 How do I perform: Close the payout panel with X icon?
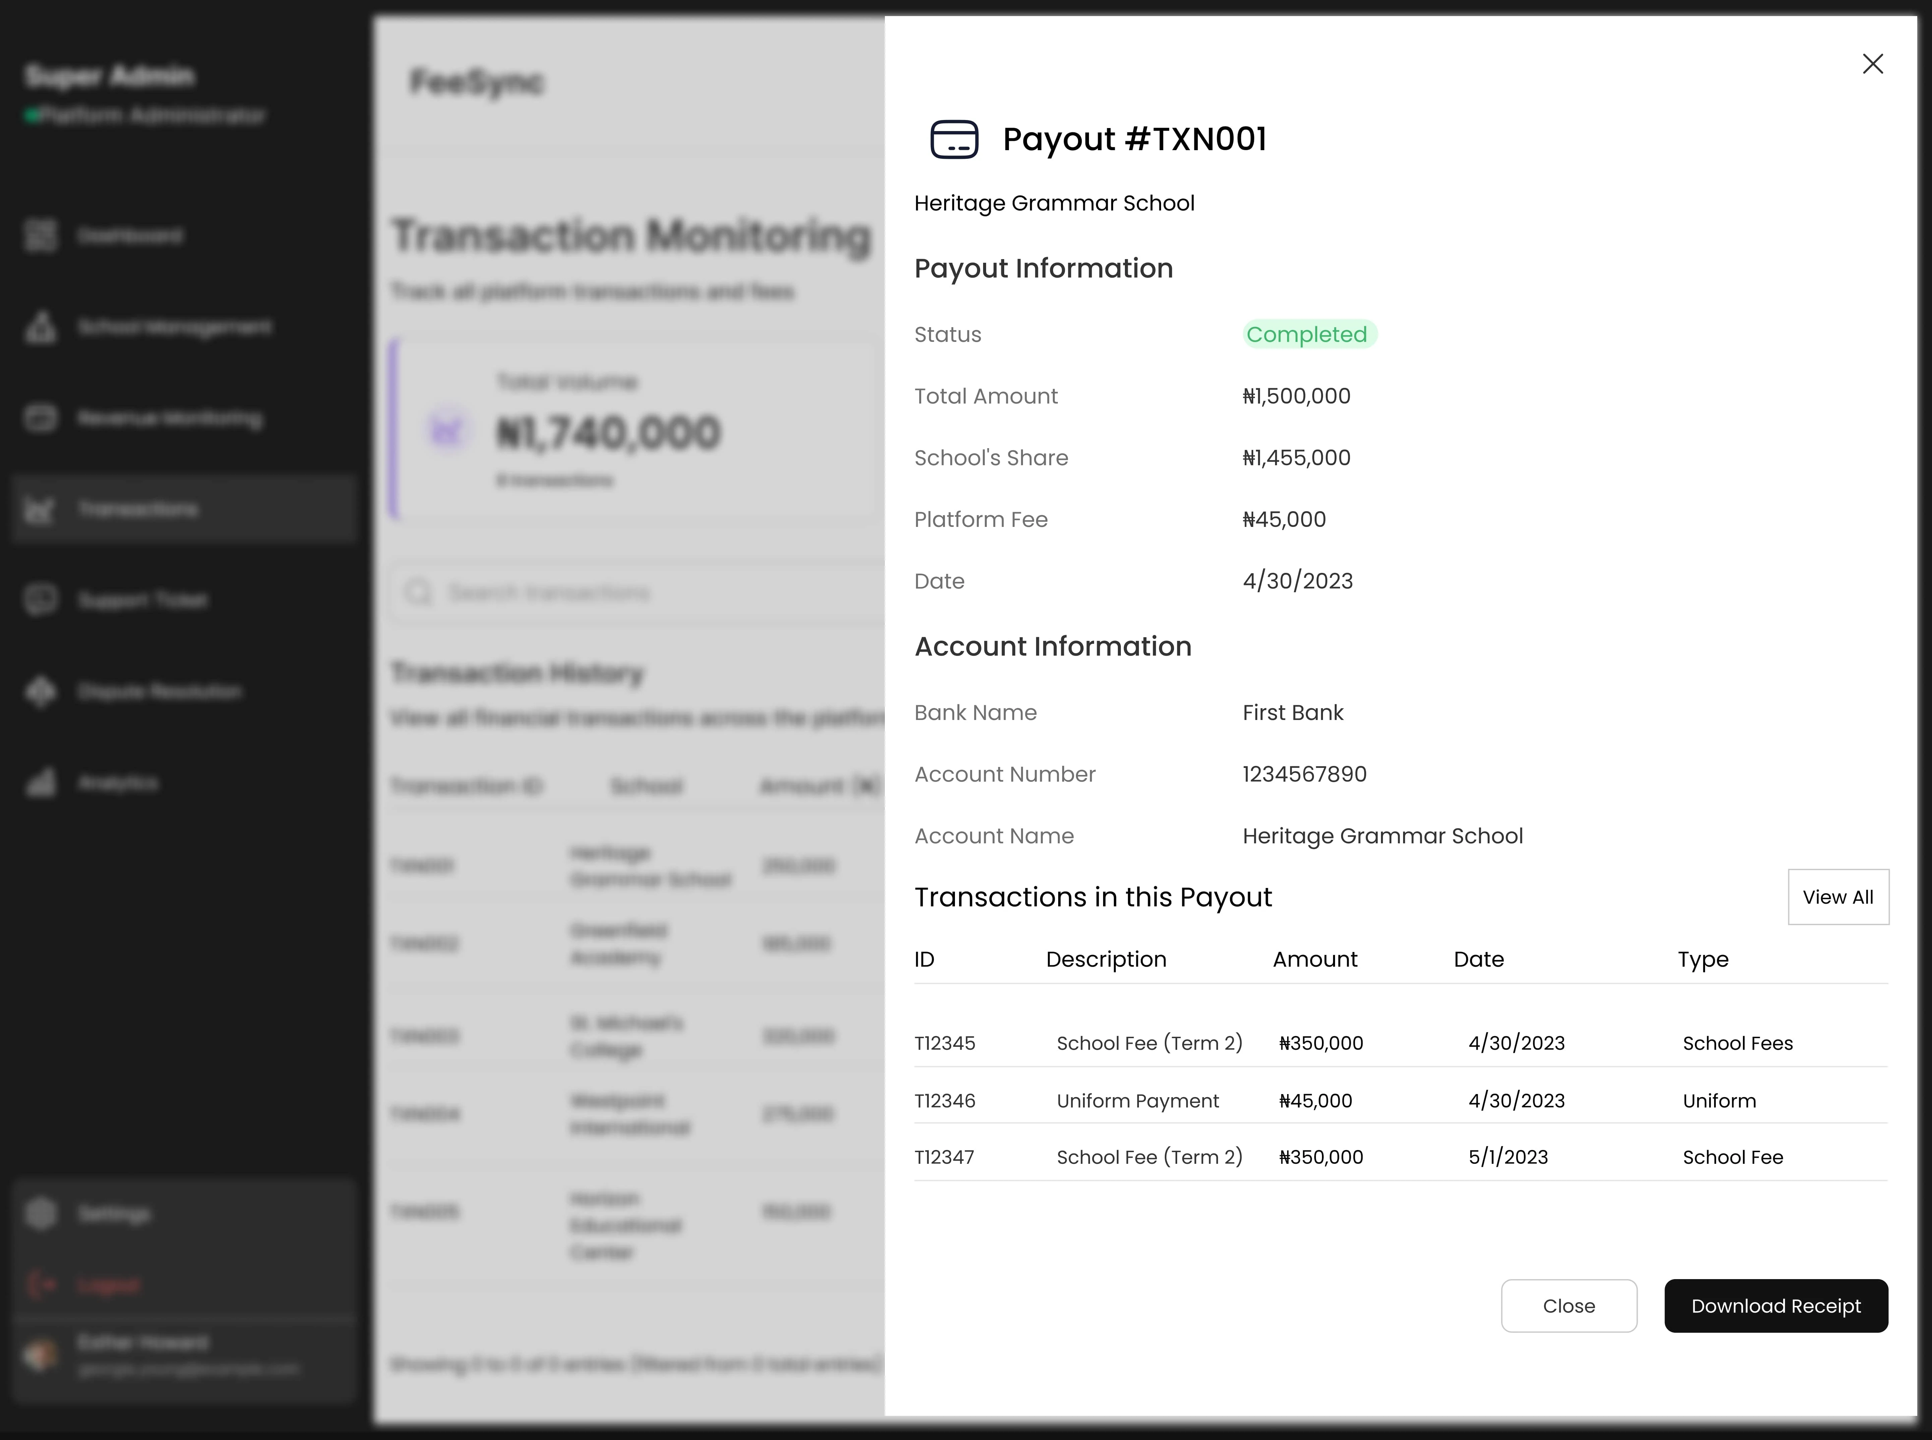[1873, 64]
